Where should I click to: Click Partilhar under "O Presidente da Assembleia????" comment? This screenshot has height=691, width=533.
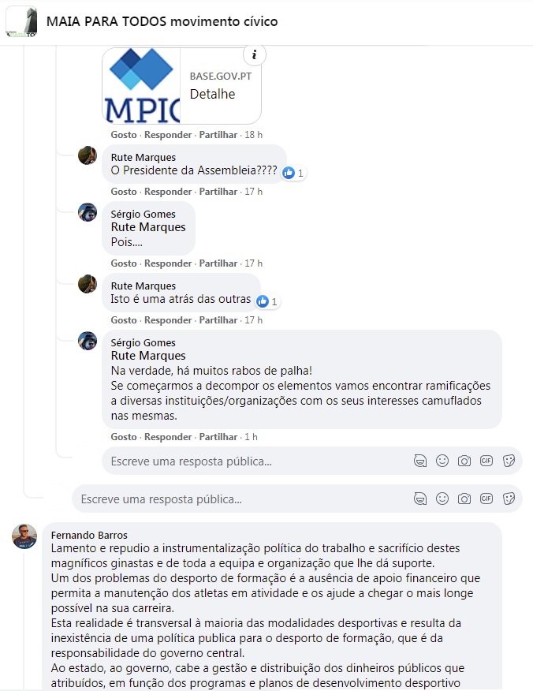pos(218,191)
